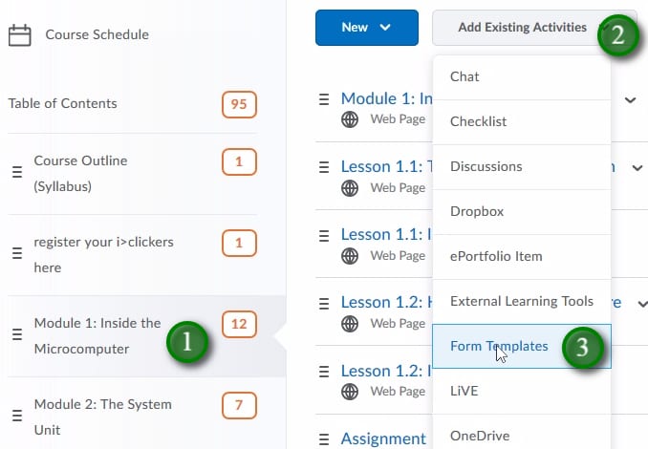Click drag handle next to first Lesson 1.2
The height and width of the screenshot is (449, 648).
point(323,303)
